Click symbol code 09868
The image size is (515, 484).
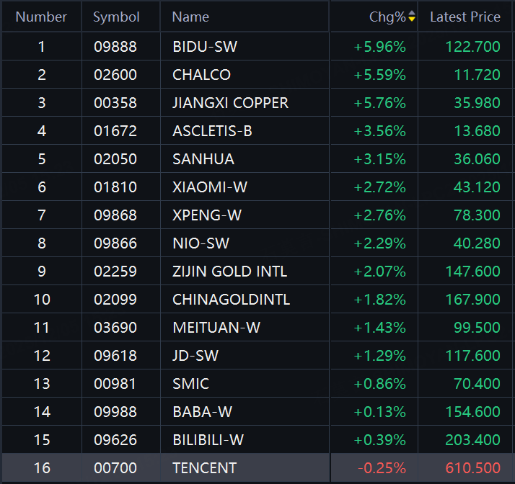click(x=115, y=215)
